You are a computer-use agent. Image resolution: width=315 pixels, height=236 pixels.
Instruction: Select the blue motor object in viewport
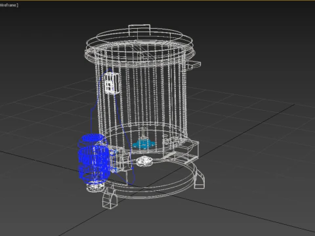(94, 159)
